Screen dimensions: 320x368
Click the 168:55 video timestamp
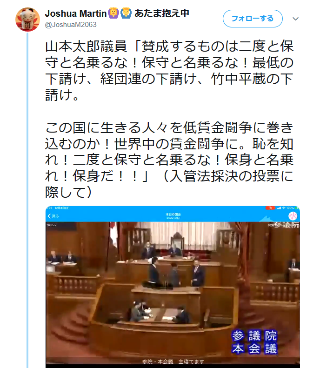pos(51,225)
